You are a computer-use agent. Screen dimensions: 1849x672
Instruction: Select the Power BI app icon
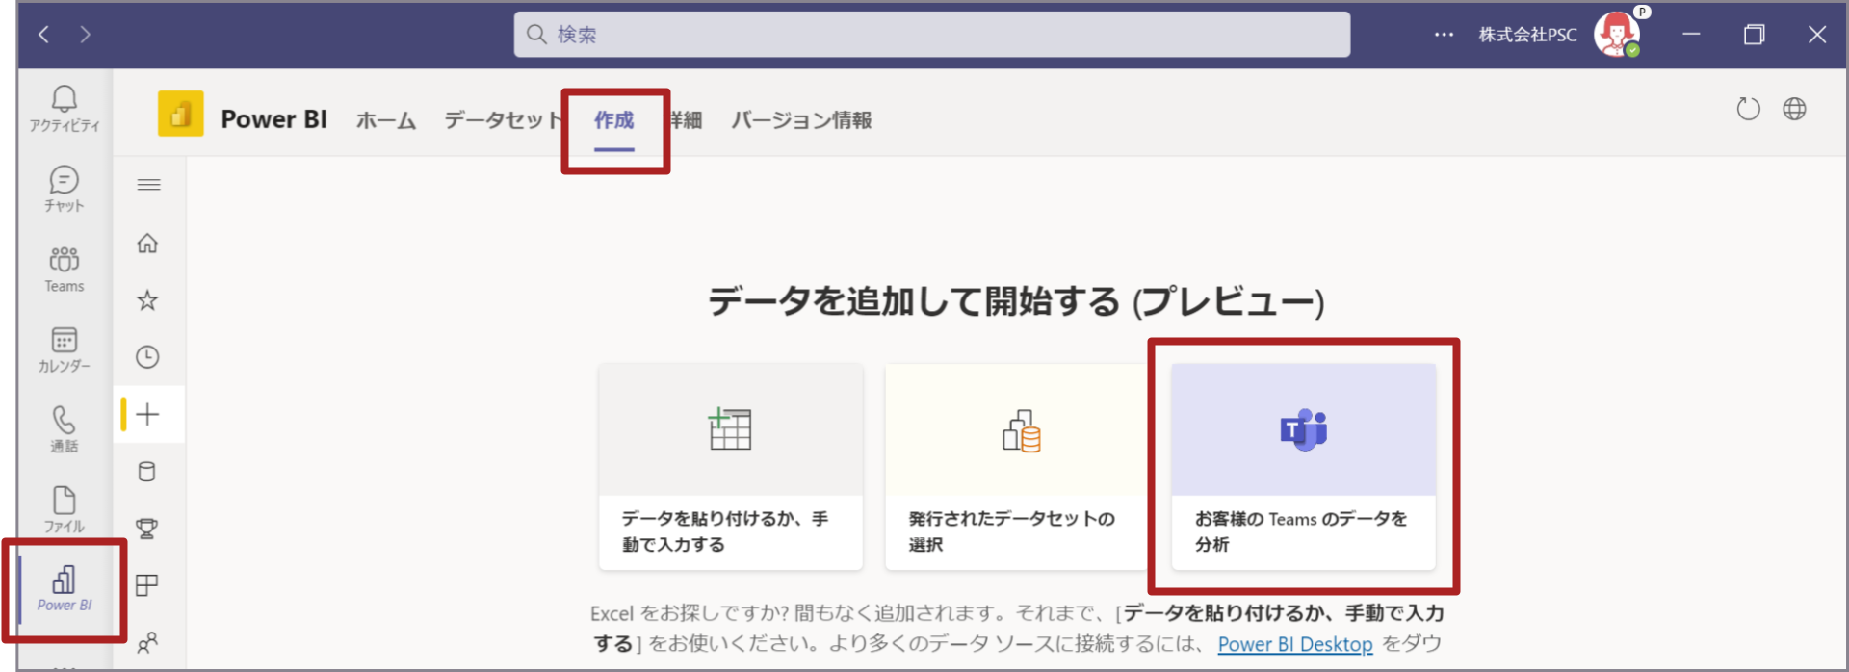pyautogui.click(x=64, y=588)
